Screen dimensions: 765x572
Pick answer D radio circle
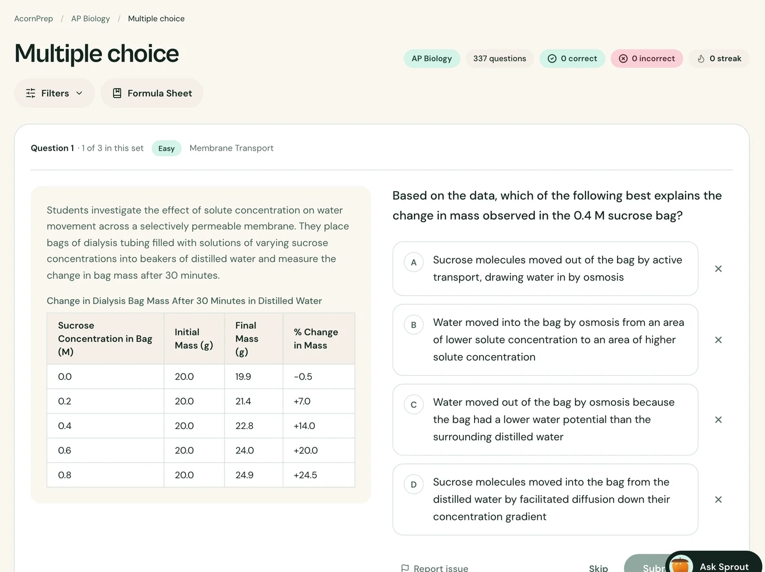[414, 484]
